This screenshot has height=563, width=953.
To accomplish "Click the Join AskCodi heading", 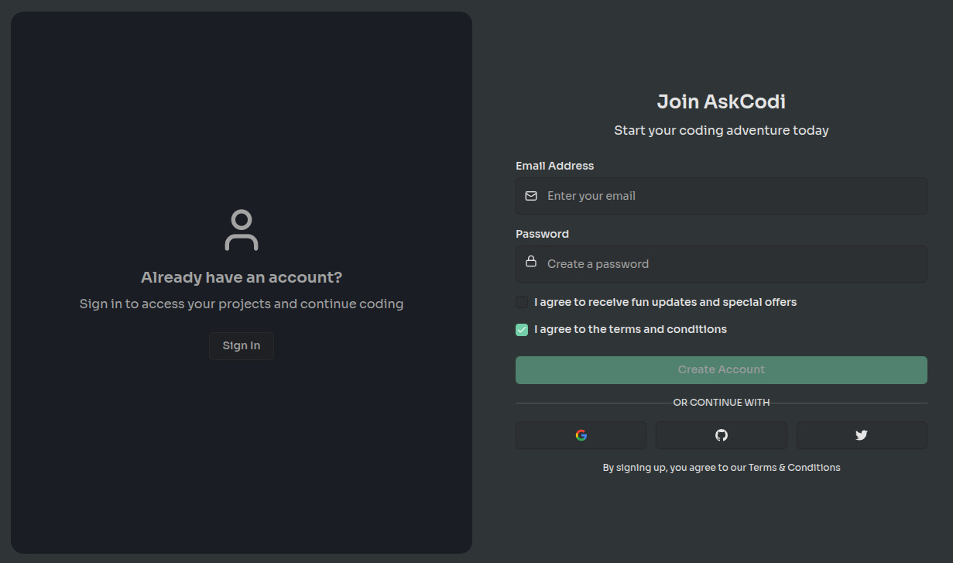I will click(722, 101).
